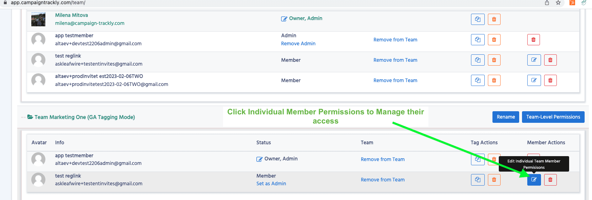Click the edit pencil icon beside Milena's Owner, Admin status
This screenshot has height=200, width=592.
click(x=284, y=19)
